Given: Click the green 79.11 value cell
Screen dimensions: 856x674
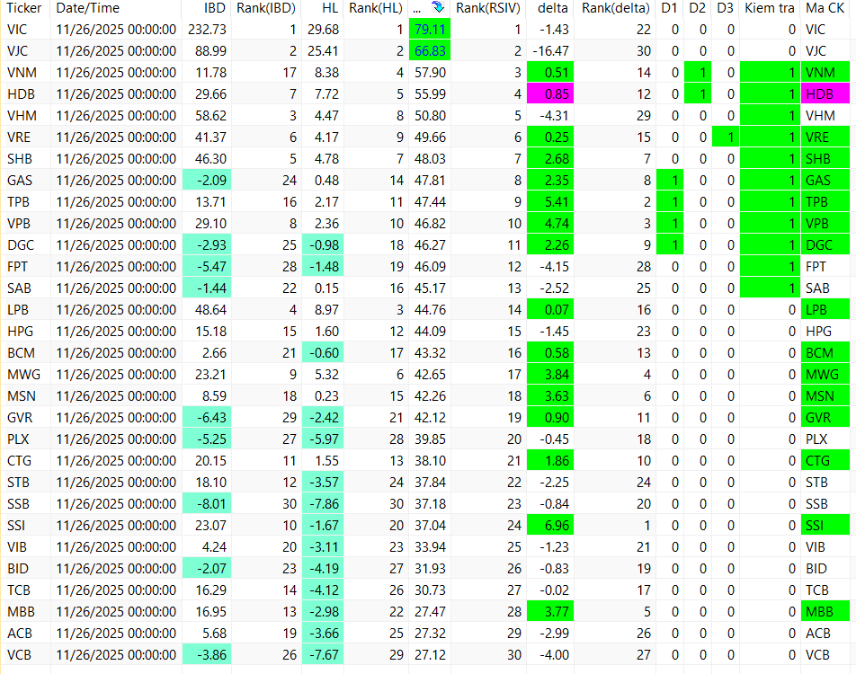Looking at the screenshot, I should coord(430,29).
